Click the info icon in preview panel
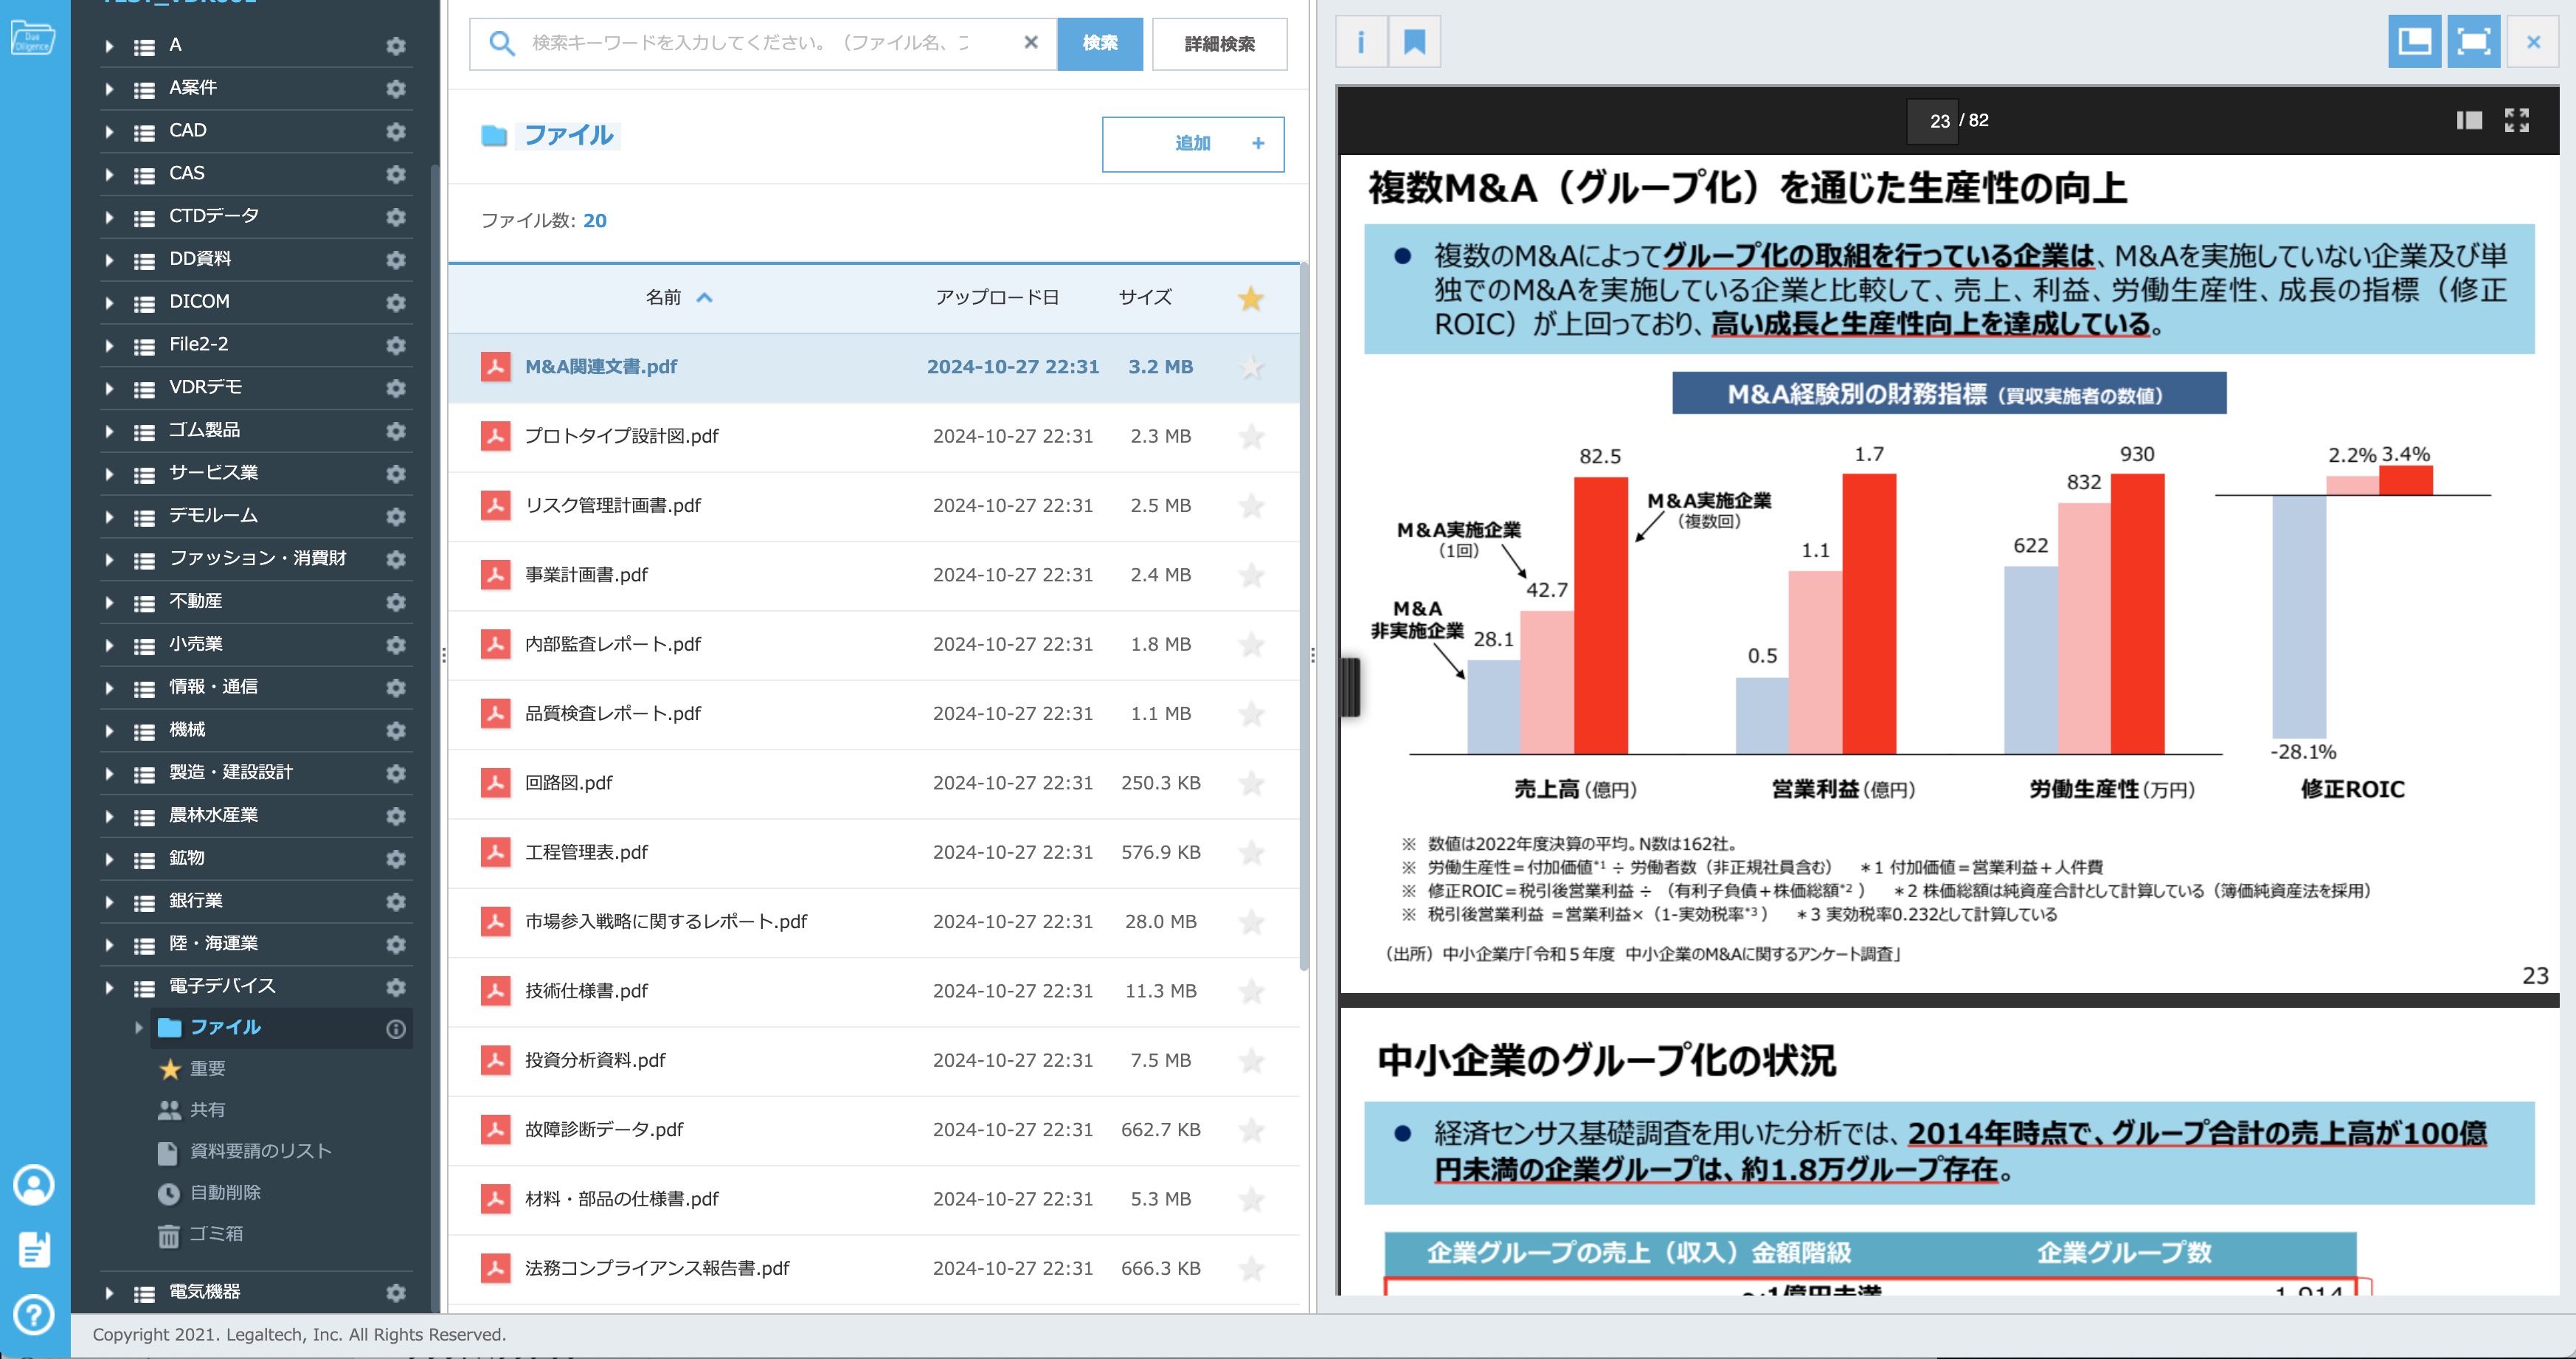The width and height of the screenshot is (2576, 1359). 1360,42
